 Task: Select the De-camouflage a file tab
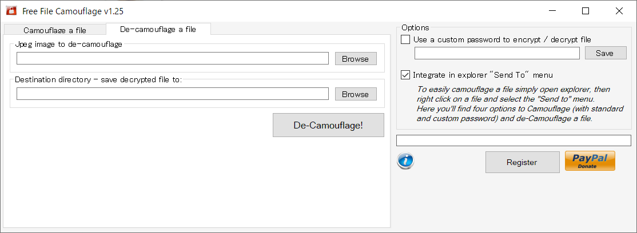158,29
